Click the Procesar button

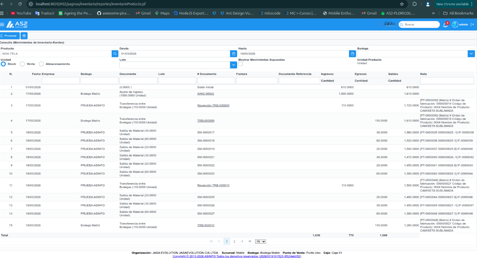pos(10,36)
